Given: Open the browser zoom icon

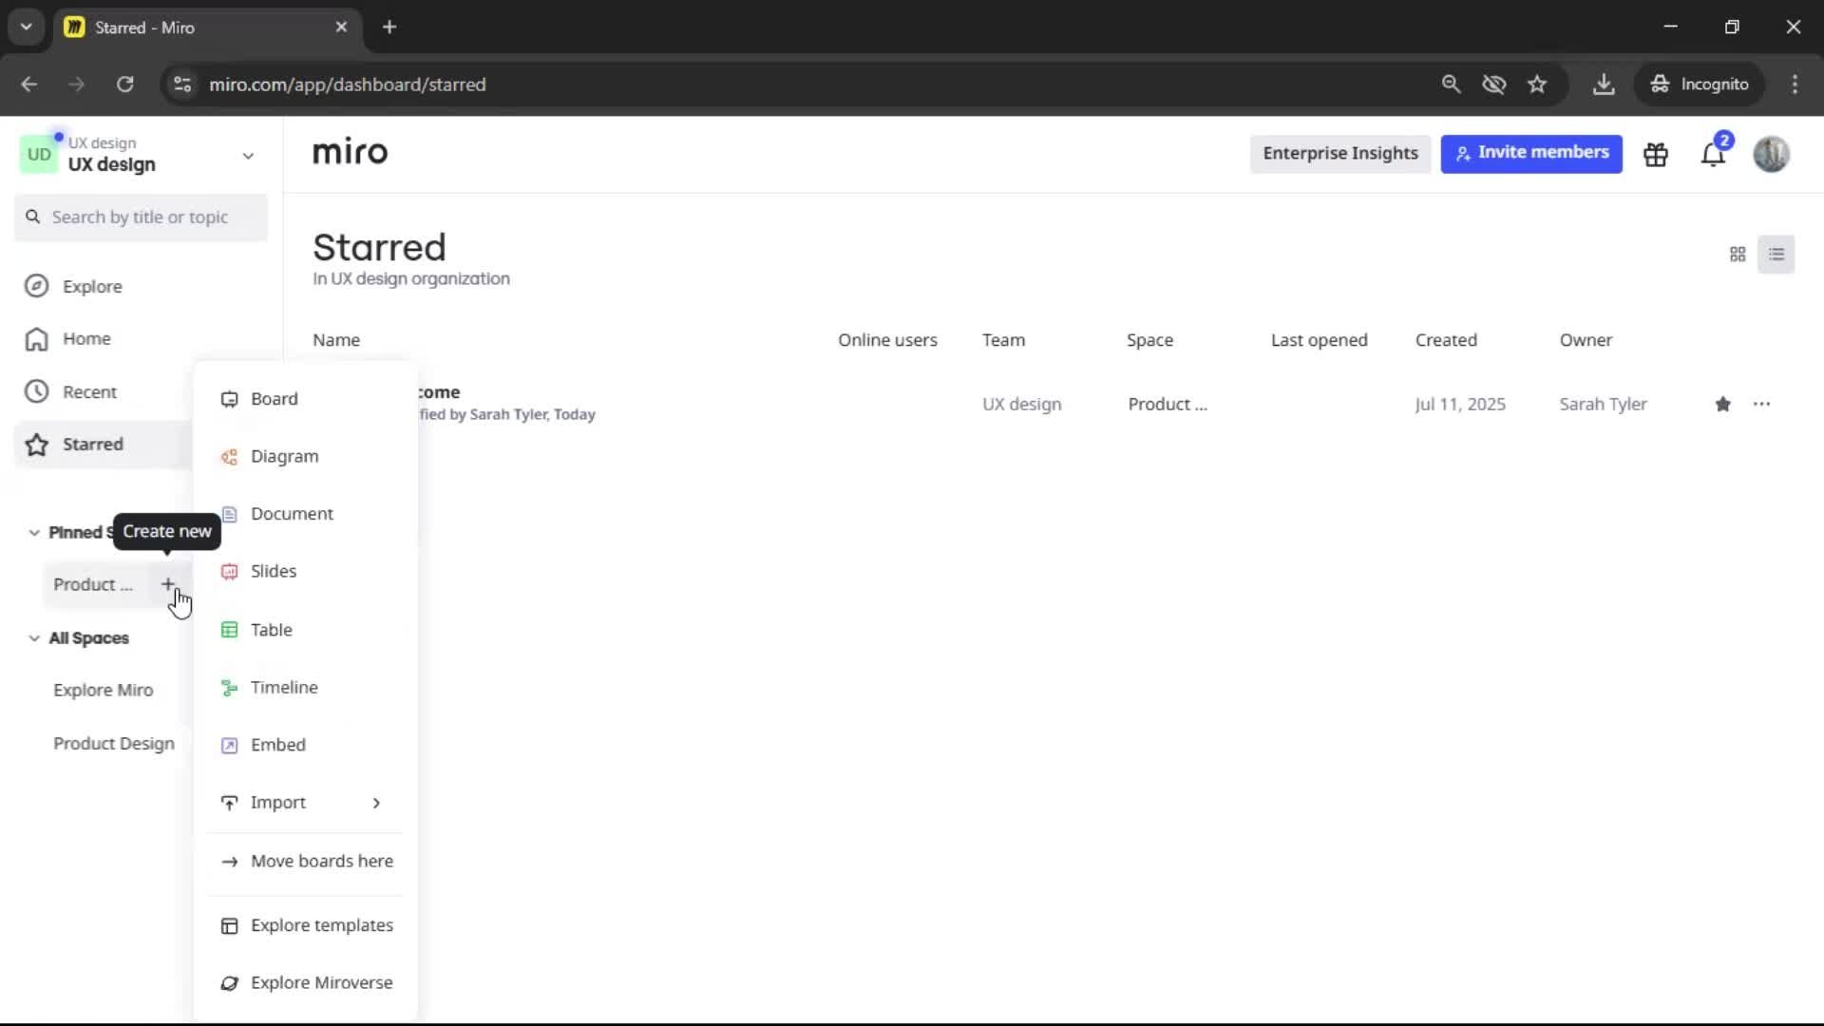Looking at the screenshot, I should [1451, 85].
